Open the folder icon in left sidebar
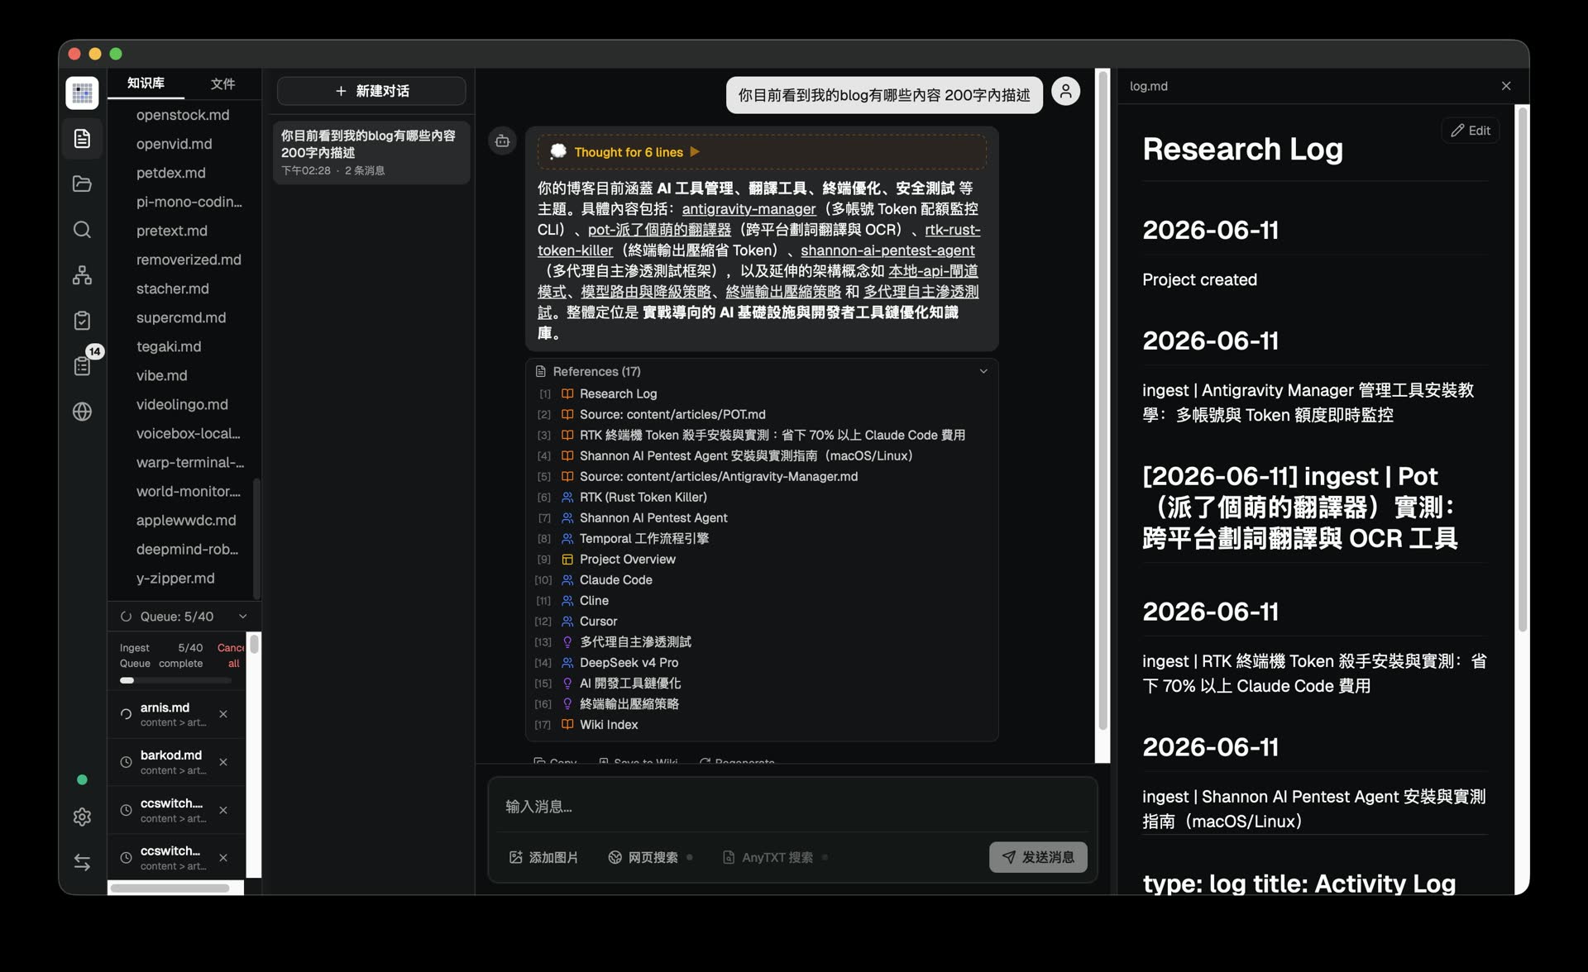1588x972 pixels. tap(82, 183)
